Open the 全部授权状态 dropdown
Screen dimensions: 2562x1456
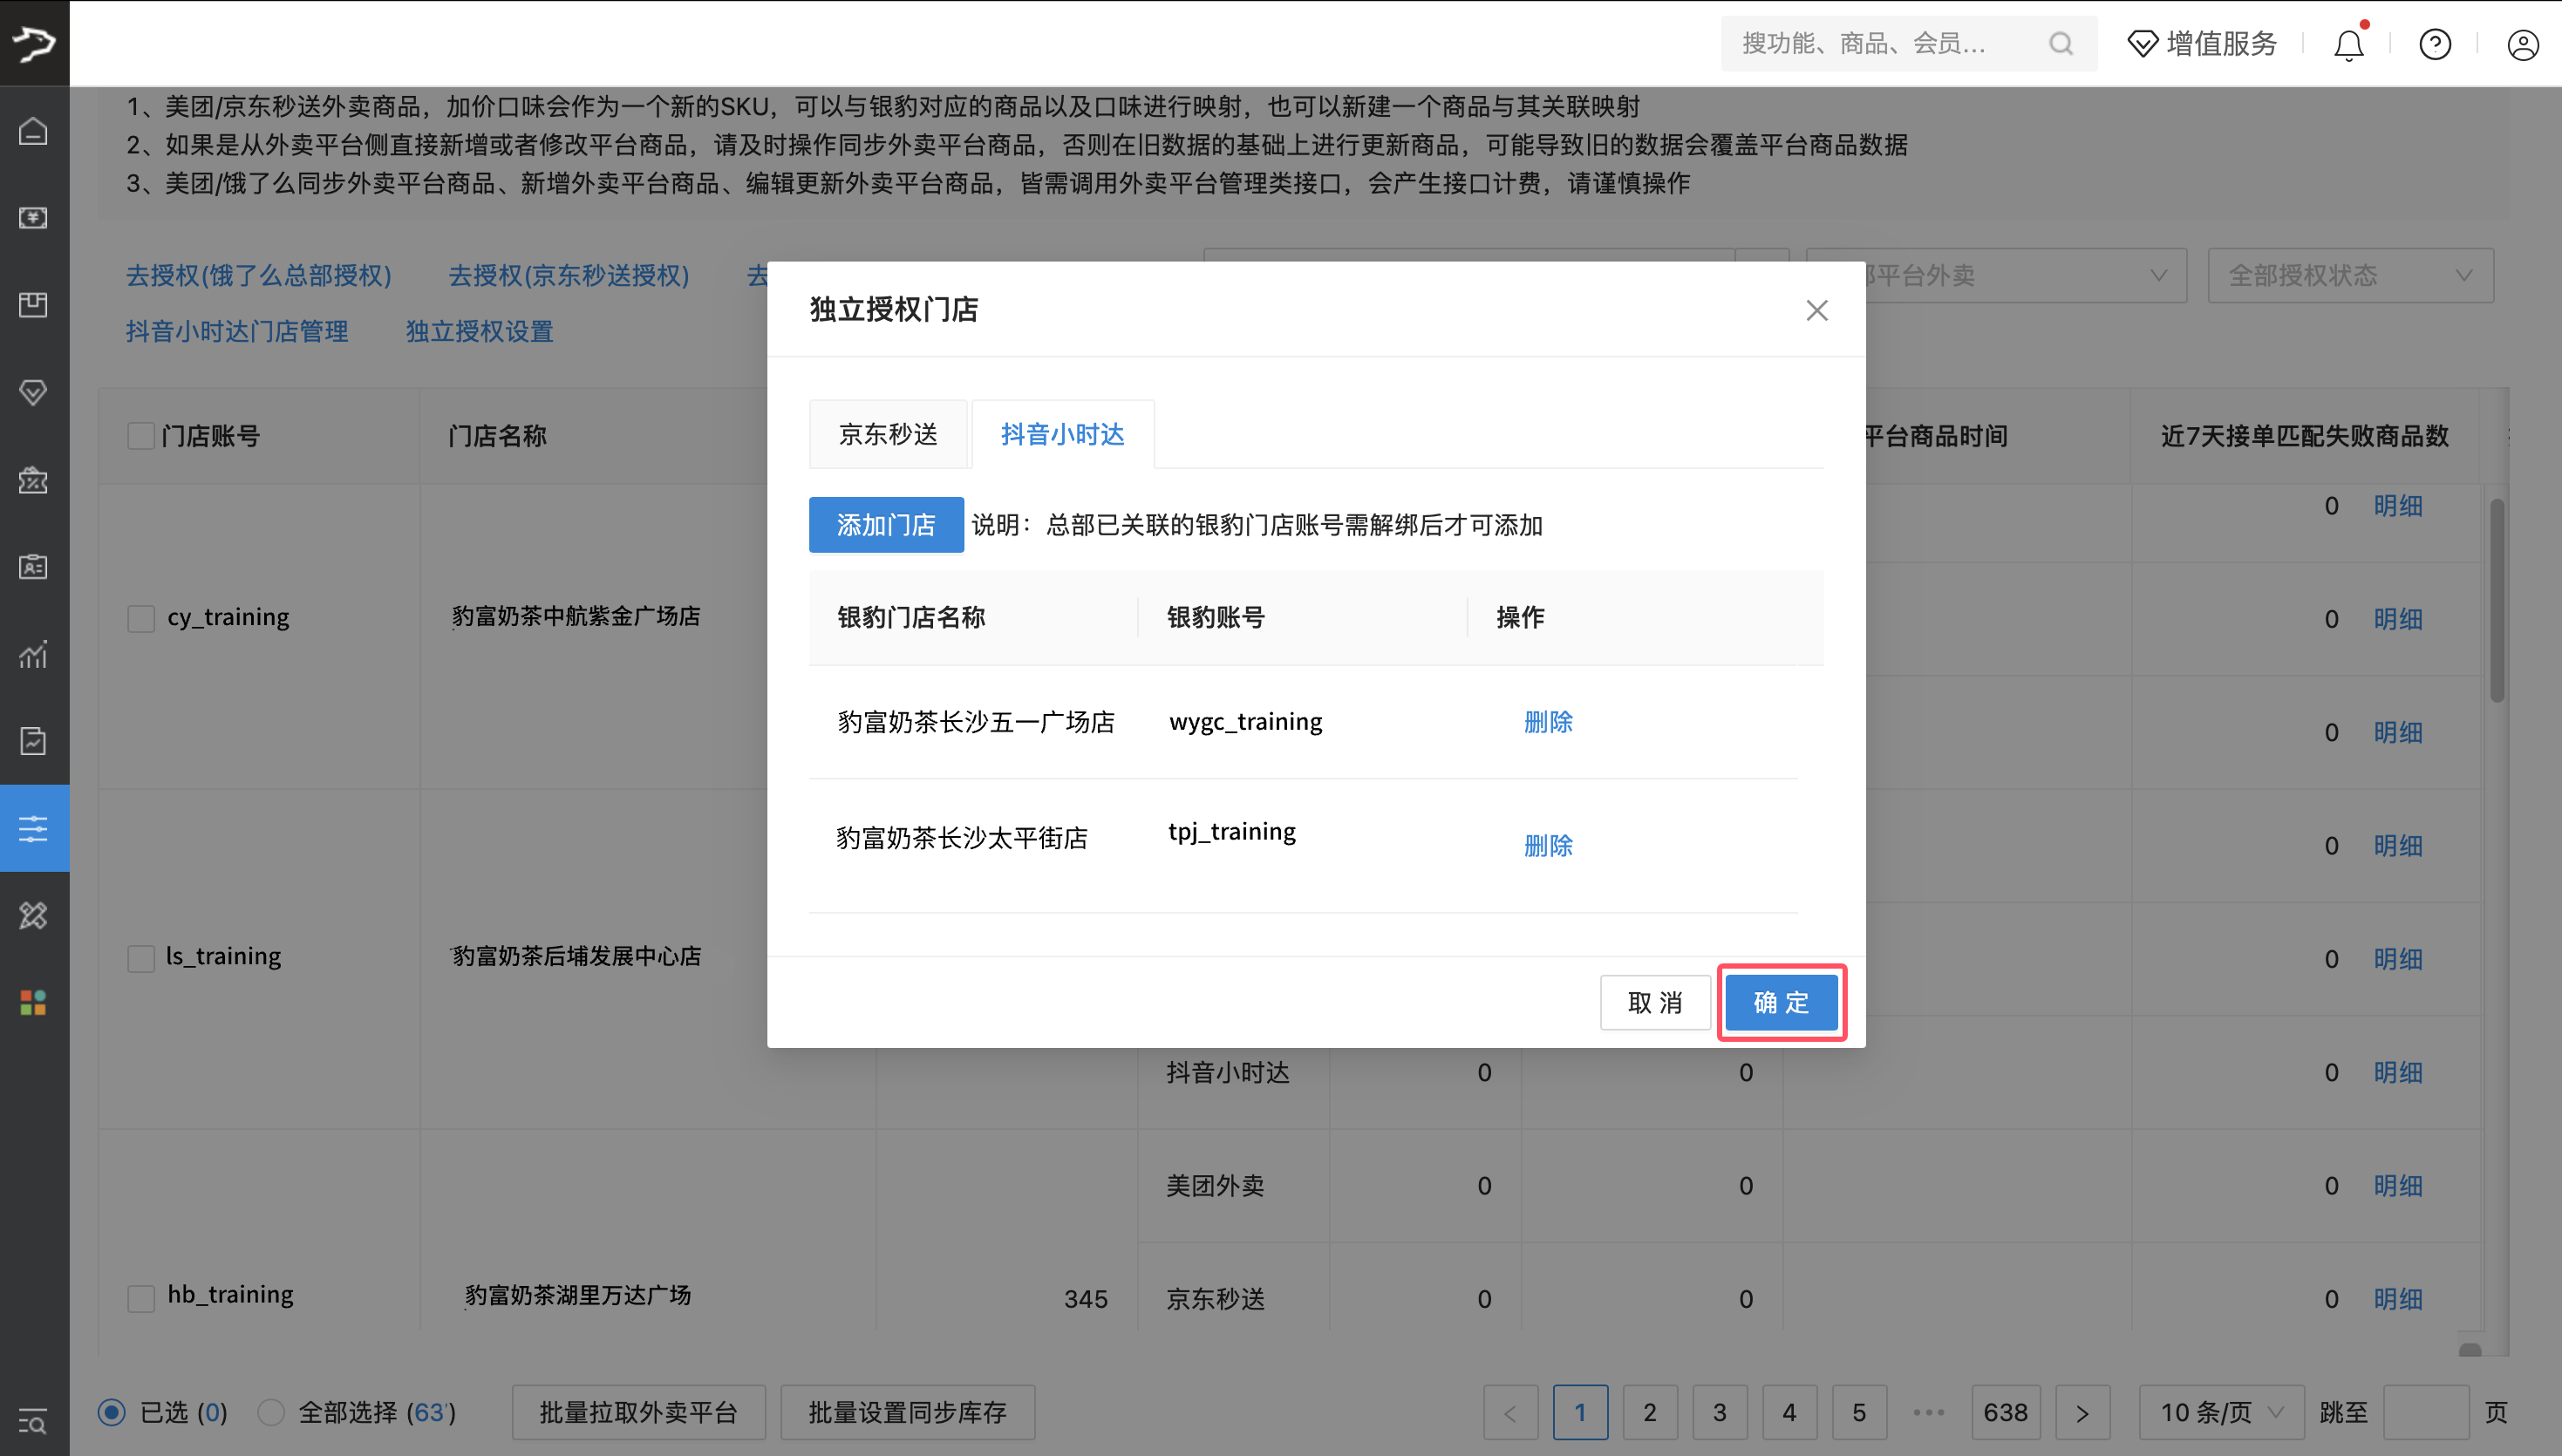2350,275
